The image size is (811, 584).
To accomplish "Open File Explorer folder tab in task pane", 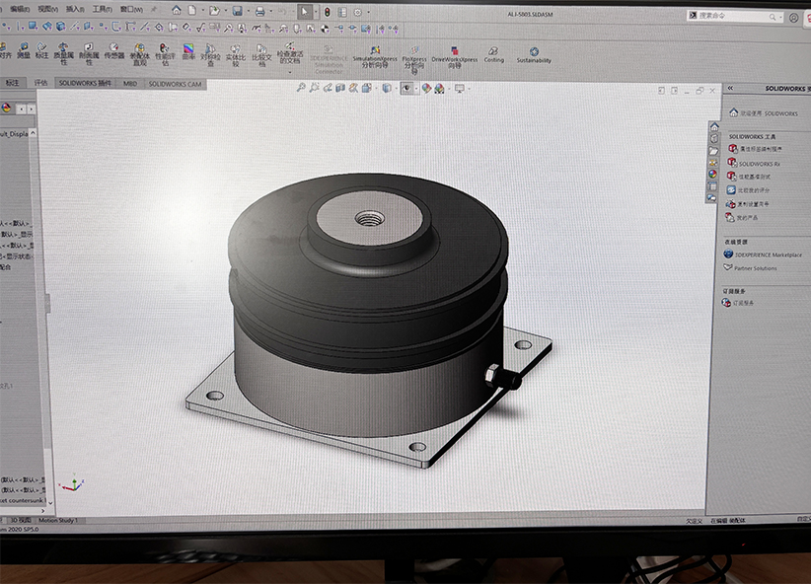I will [713, 151].
